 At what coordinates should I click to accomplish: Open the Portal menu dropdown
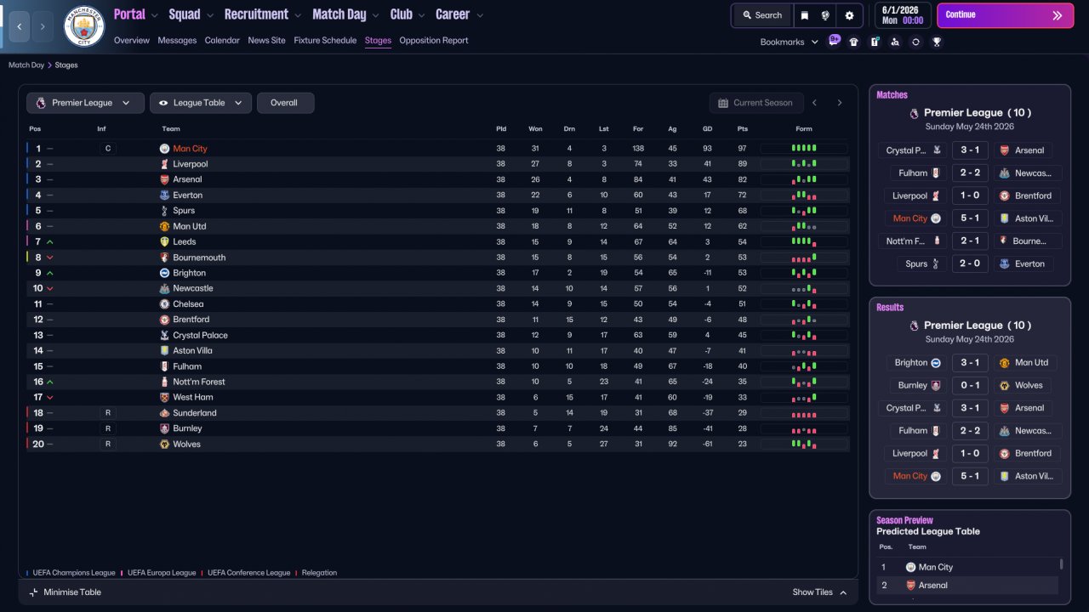(136, 14)
